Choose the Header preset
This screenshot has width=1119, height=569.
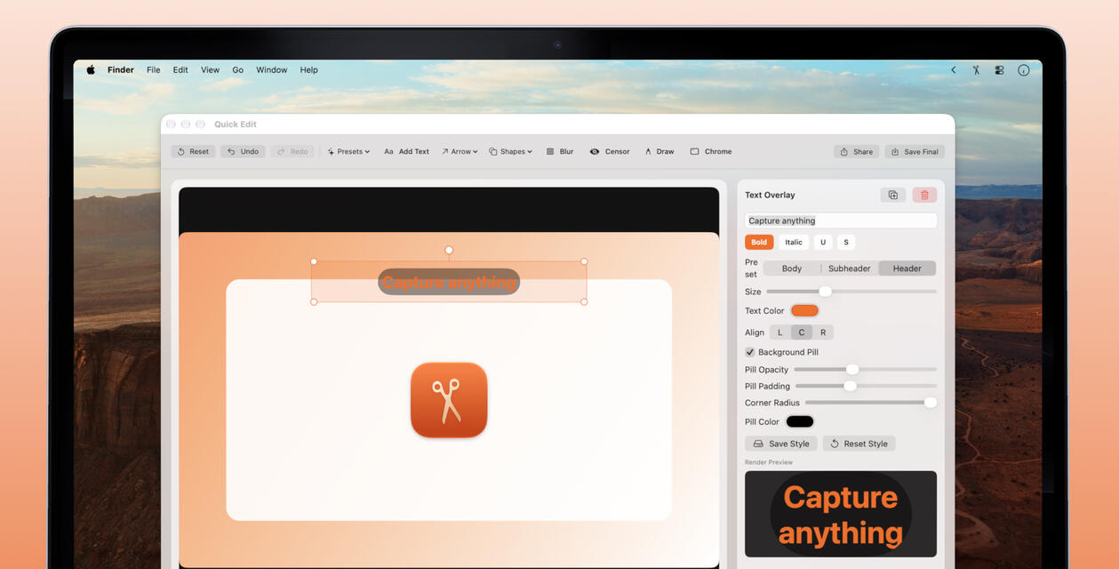[907, 268]
